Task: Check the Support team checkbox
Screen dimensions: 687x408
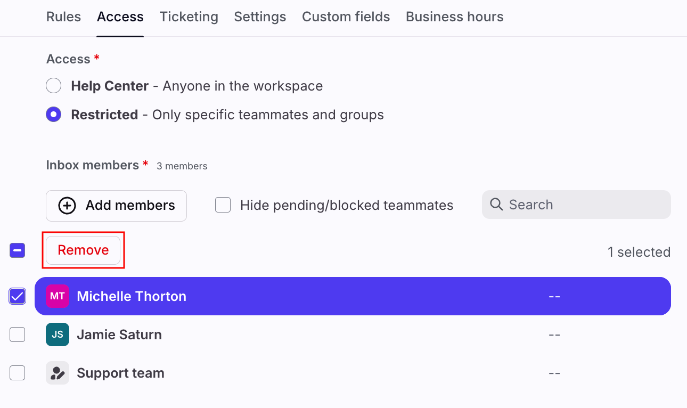Action: pyautogui.click(x=18, y=373)
